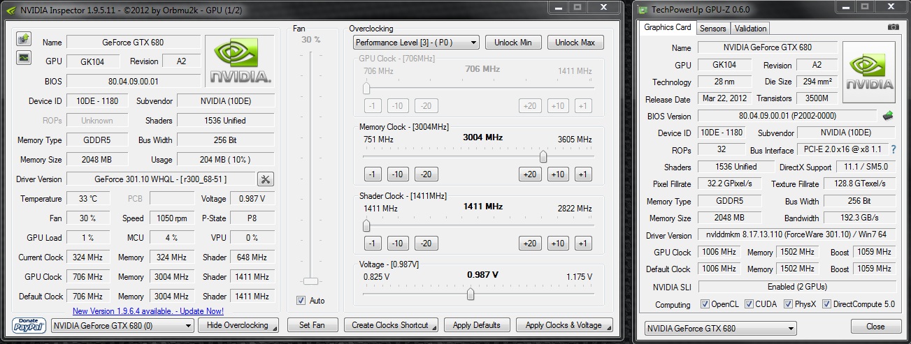Viewport: 911px width, 344px height.
Task: Click Shader Clock -1 button
Action: coord(373,244)
